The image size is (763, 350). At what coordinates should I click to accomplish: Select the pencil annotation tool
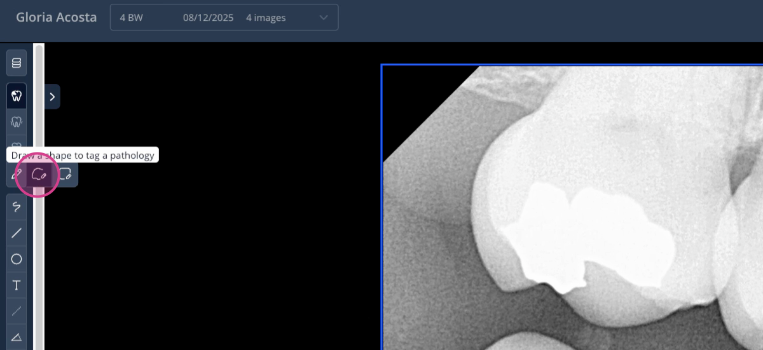tap(17, 173)
